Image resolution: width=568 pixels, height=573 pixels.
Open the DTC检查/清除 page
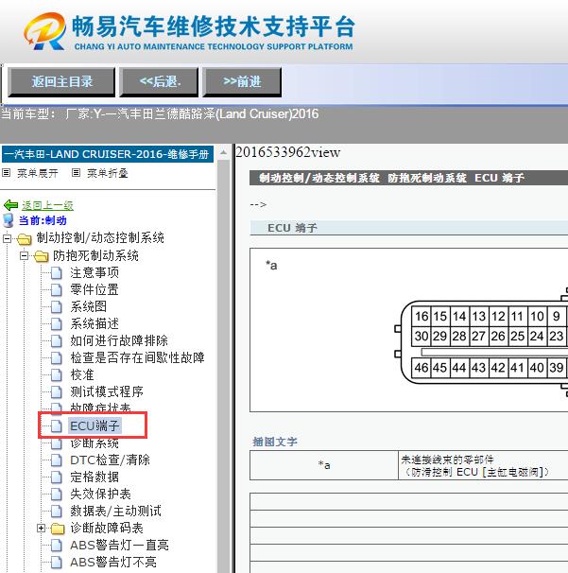coord(110,460)
